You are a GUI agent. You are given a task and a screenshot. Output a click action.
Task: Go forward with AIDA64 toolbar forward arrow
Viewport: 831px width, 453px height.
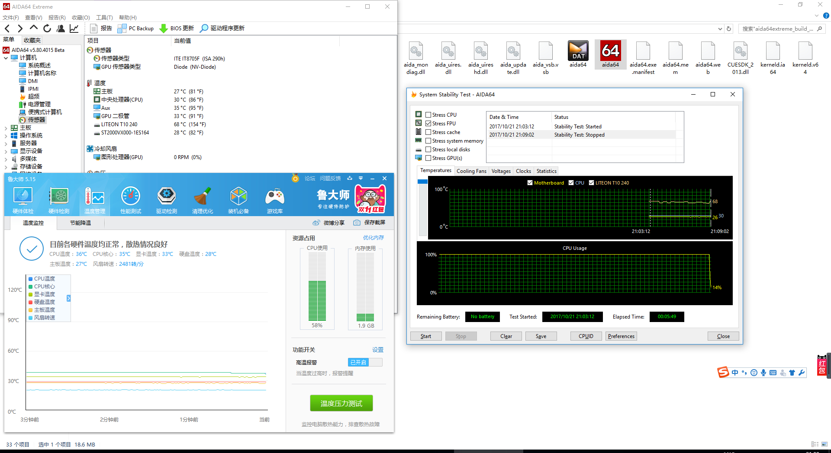click(20, 29)
